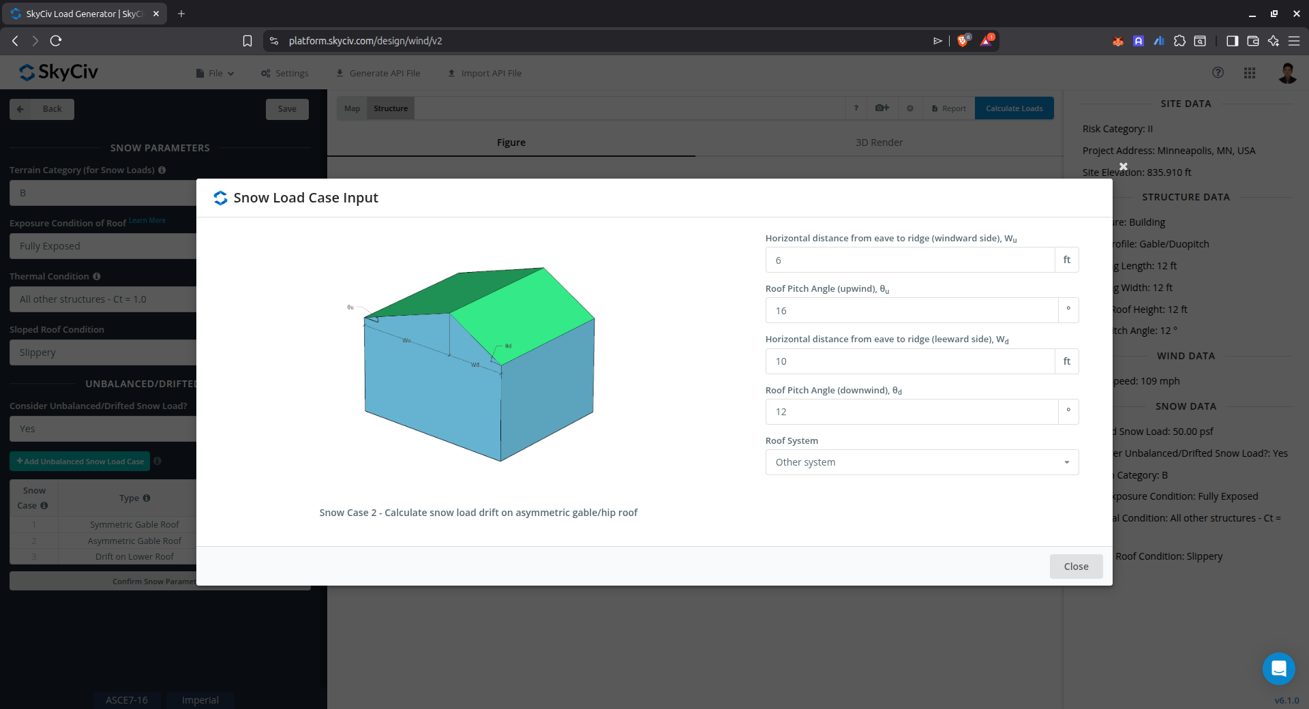This screenshot has width=1309, height=709.
Task: Open the chat support bubble
Action: [1278, 669]
